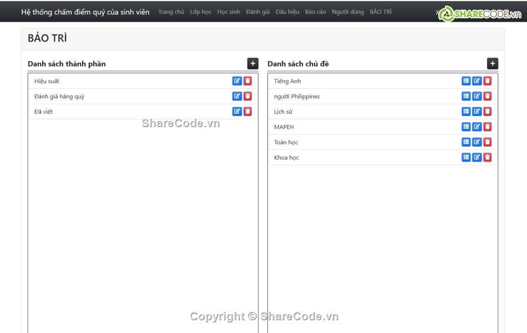Image resolution: width=527 pixels, height=333 pixels.
Task: Open list icon for Toán học
Action: point(466,142)
